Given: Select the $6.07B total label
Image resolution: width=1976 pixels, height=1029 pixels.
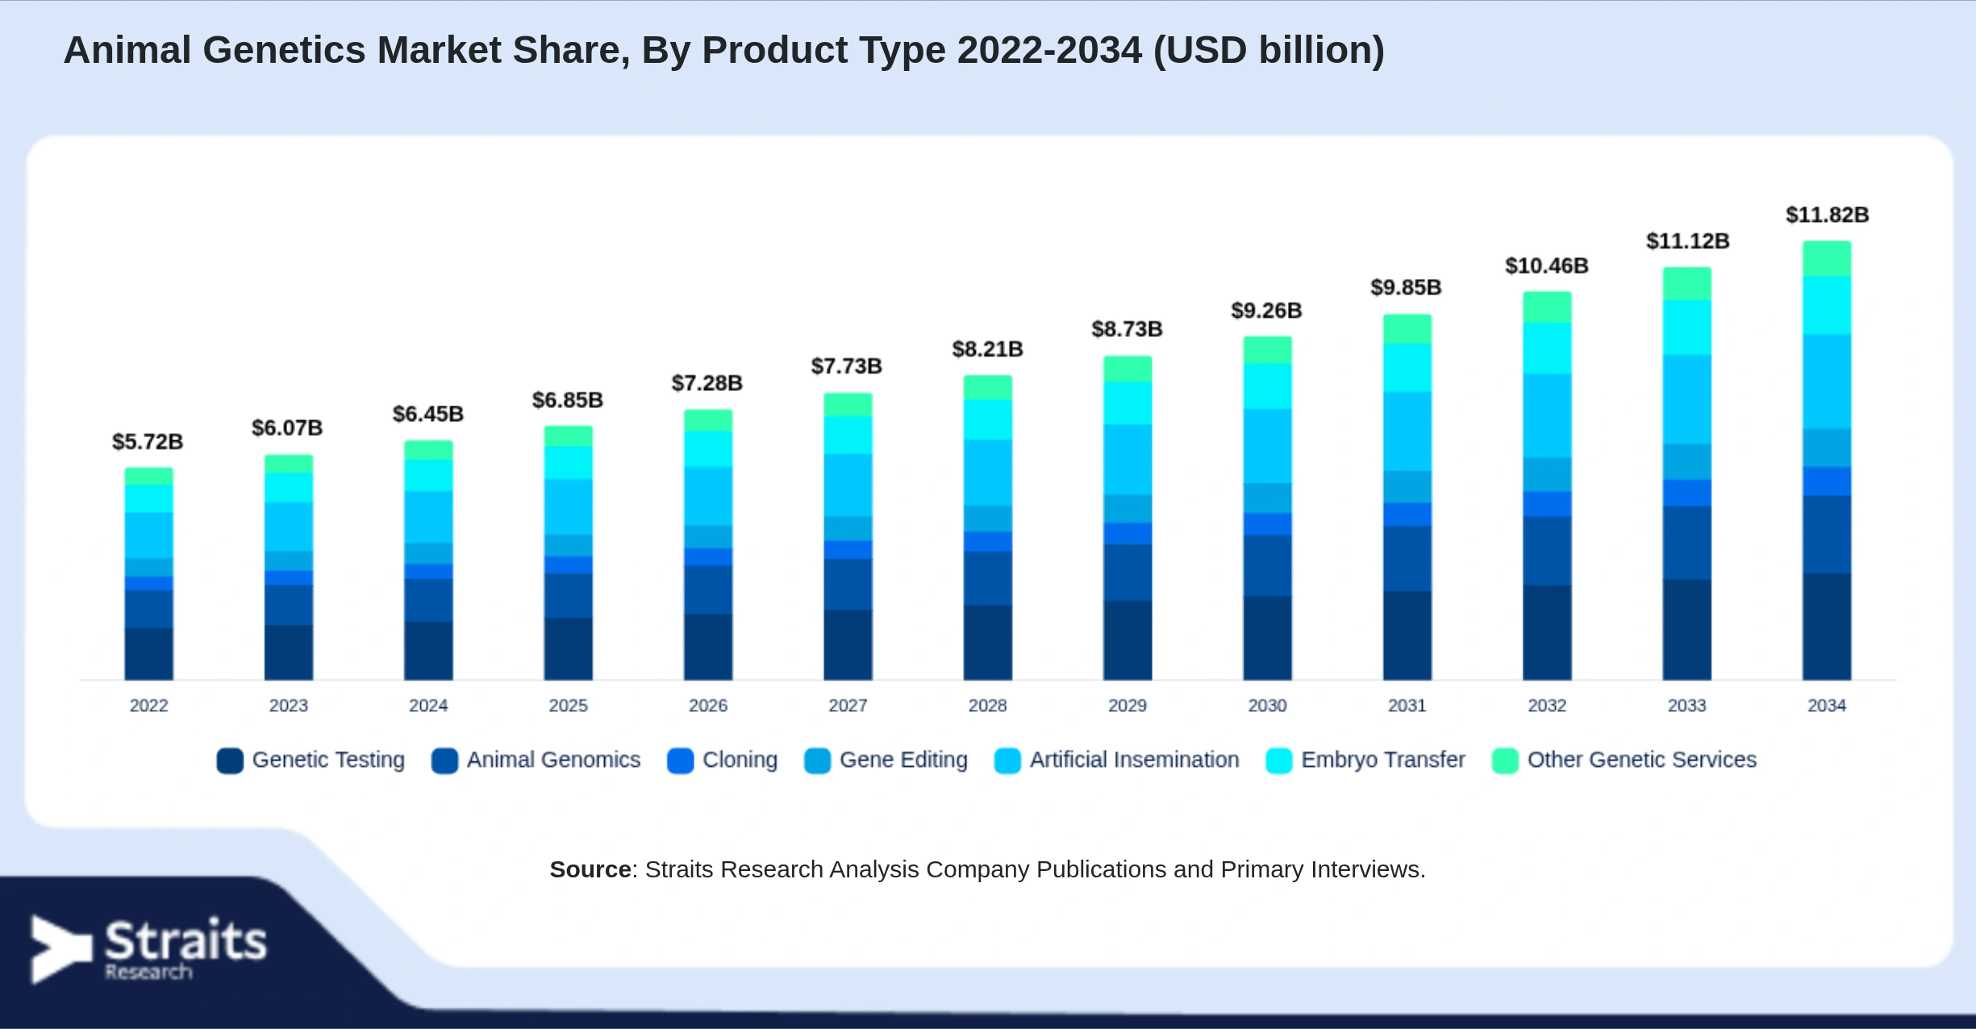Looking at the screenshot, I should tap(287, 428).
